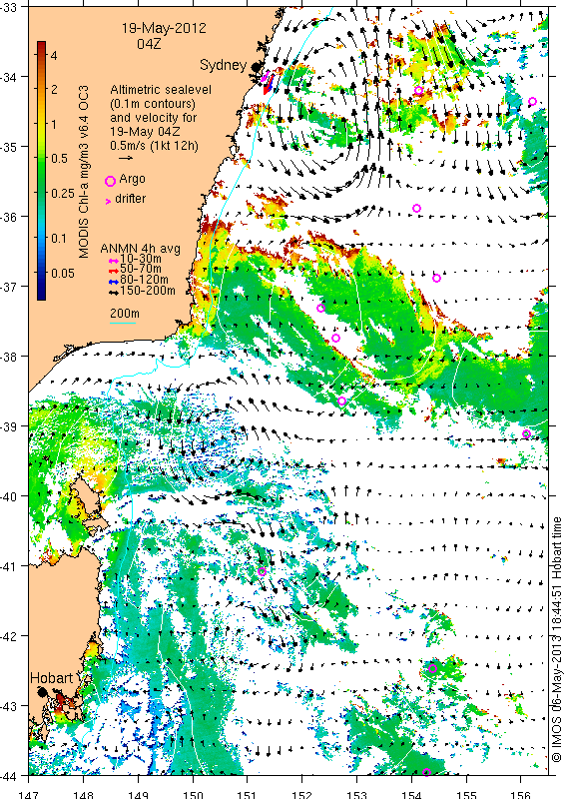Click the colorbar tick value "0.25"

63,194
